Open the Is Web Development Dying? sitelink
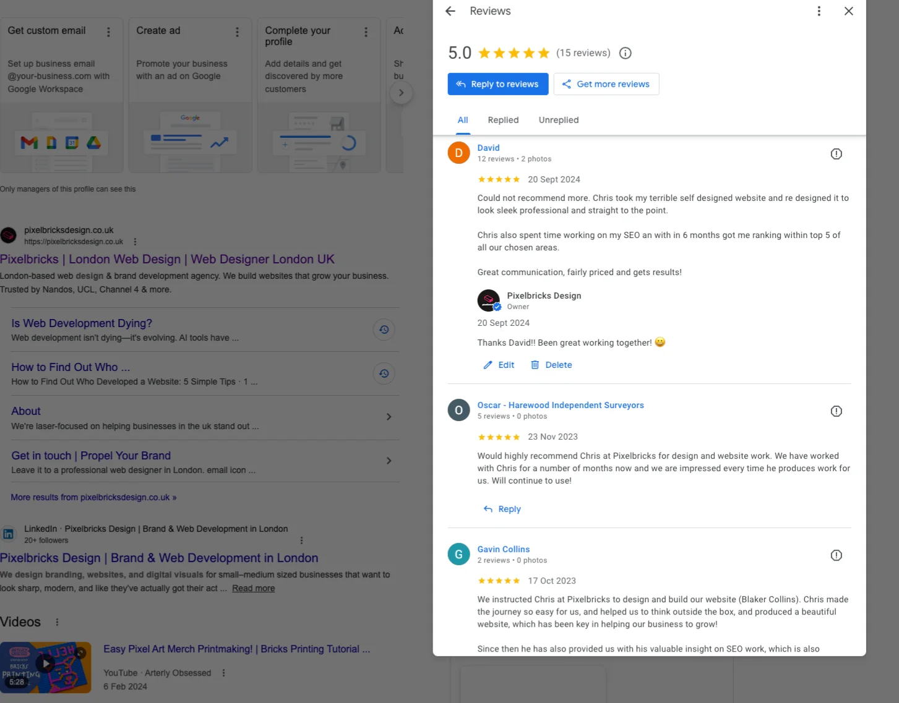This screenshot has height=703, width=899. click(82, 323)
